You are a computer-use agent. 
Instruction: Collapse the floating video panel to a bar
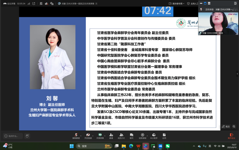tap(201, 3)
